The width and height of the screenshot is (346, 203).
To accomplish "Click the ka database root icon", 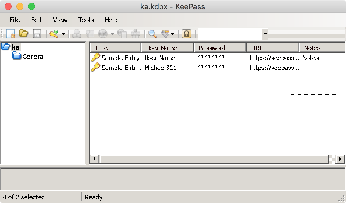I will point(5,47).
